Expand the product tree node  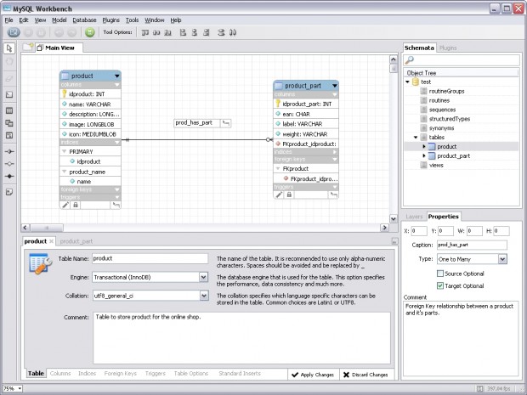point(424,146)
